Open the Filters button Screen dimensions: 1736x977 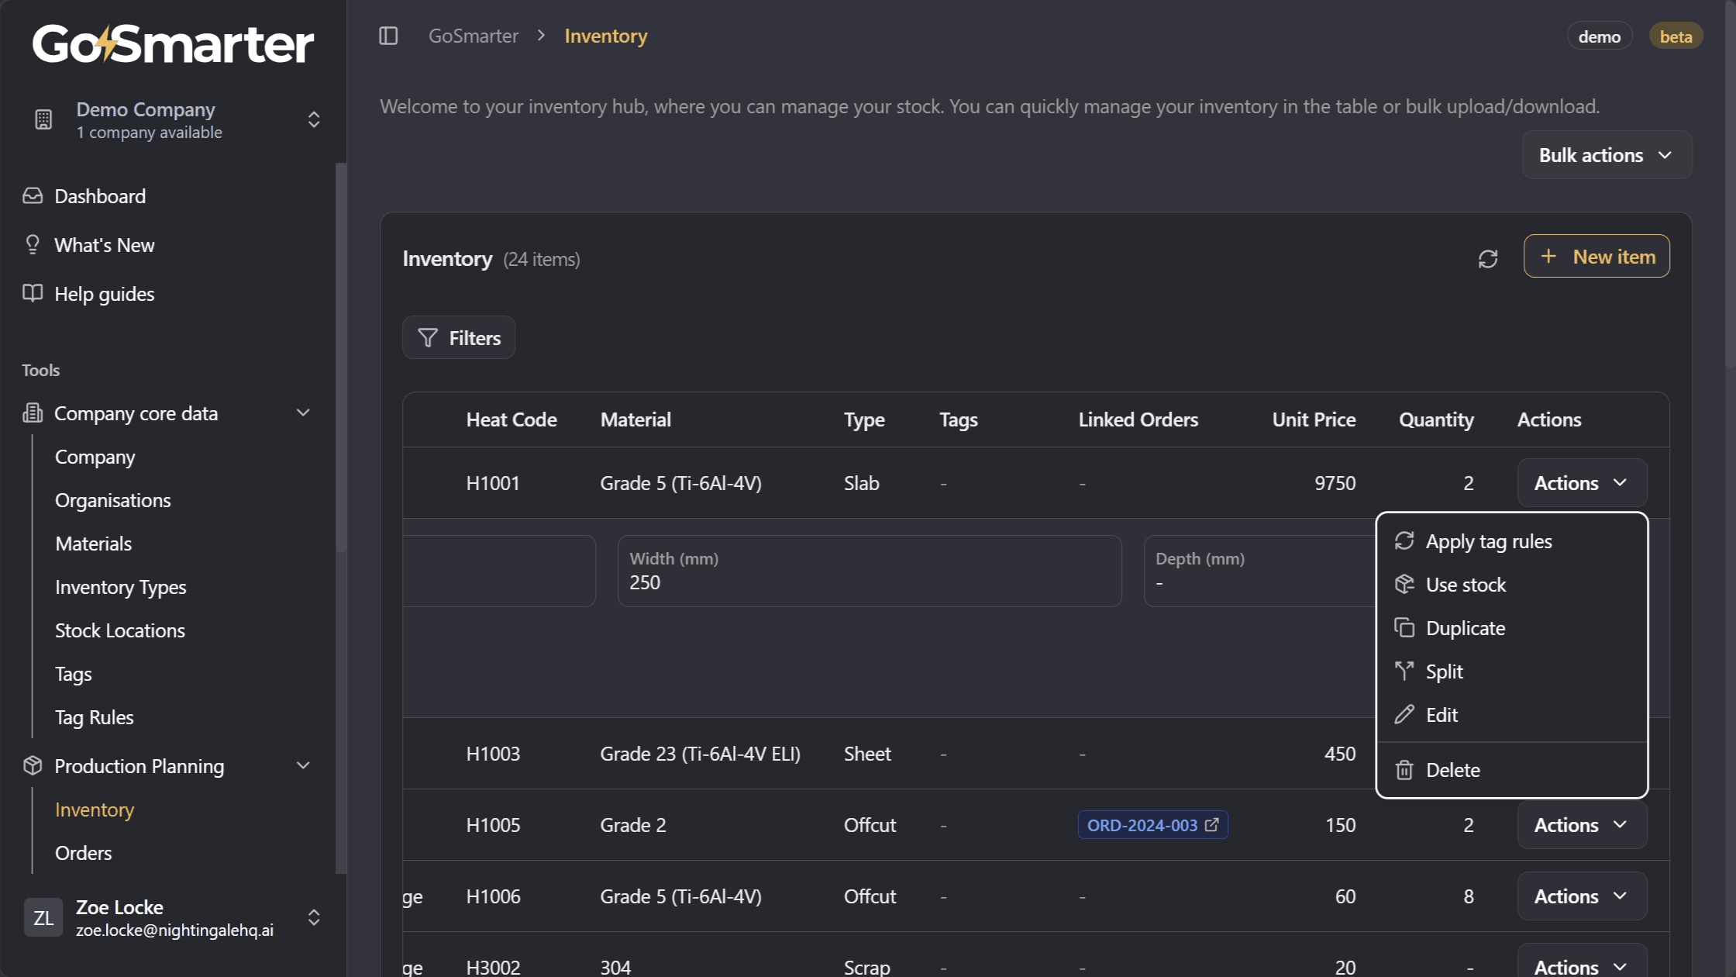coord(459,337)
